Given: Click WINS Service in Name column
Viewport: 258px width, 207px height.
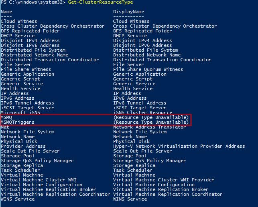Looking at the screenshot, I should [x=18, y=199].
